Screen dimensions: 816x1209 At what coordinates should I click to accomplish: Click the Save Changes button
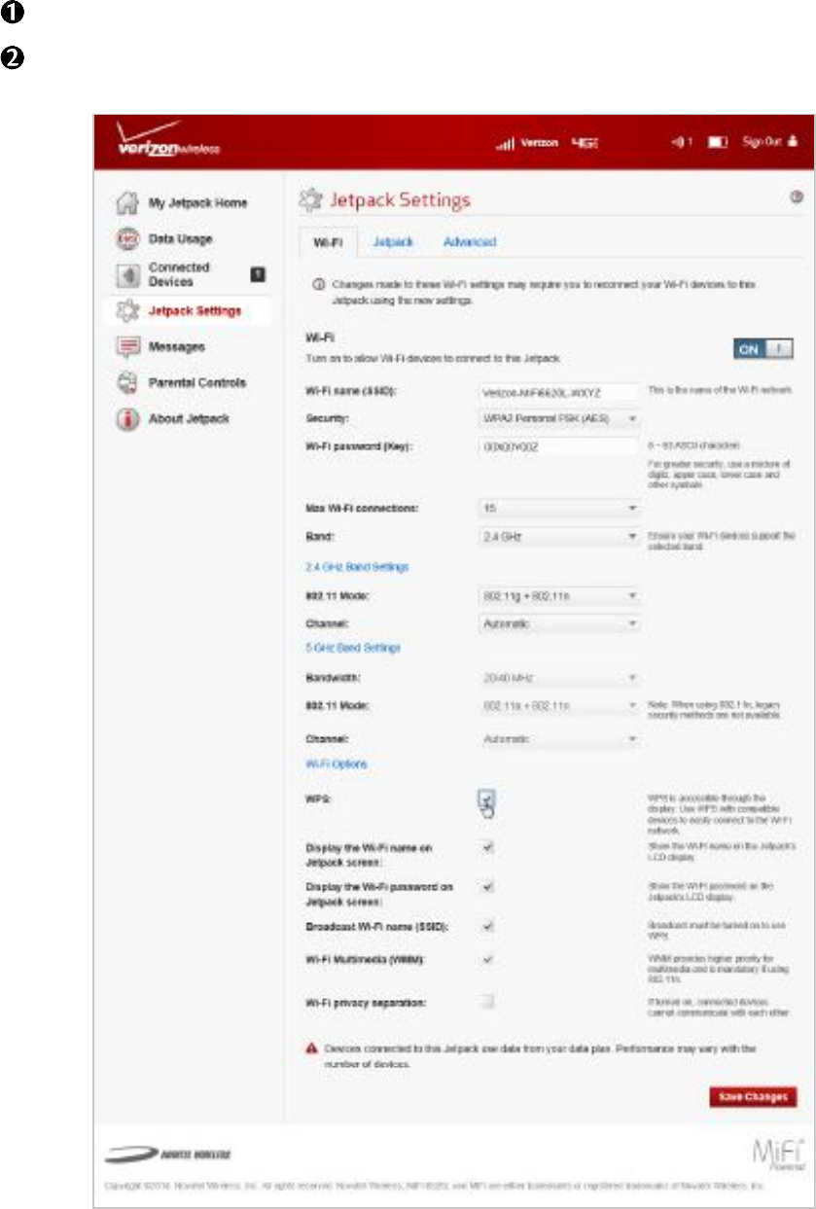pos(753,1097)
